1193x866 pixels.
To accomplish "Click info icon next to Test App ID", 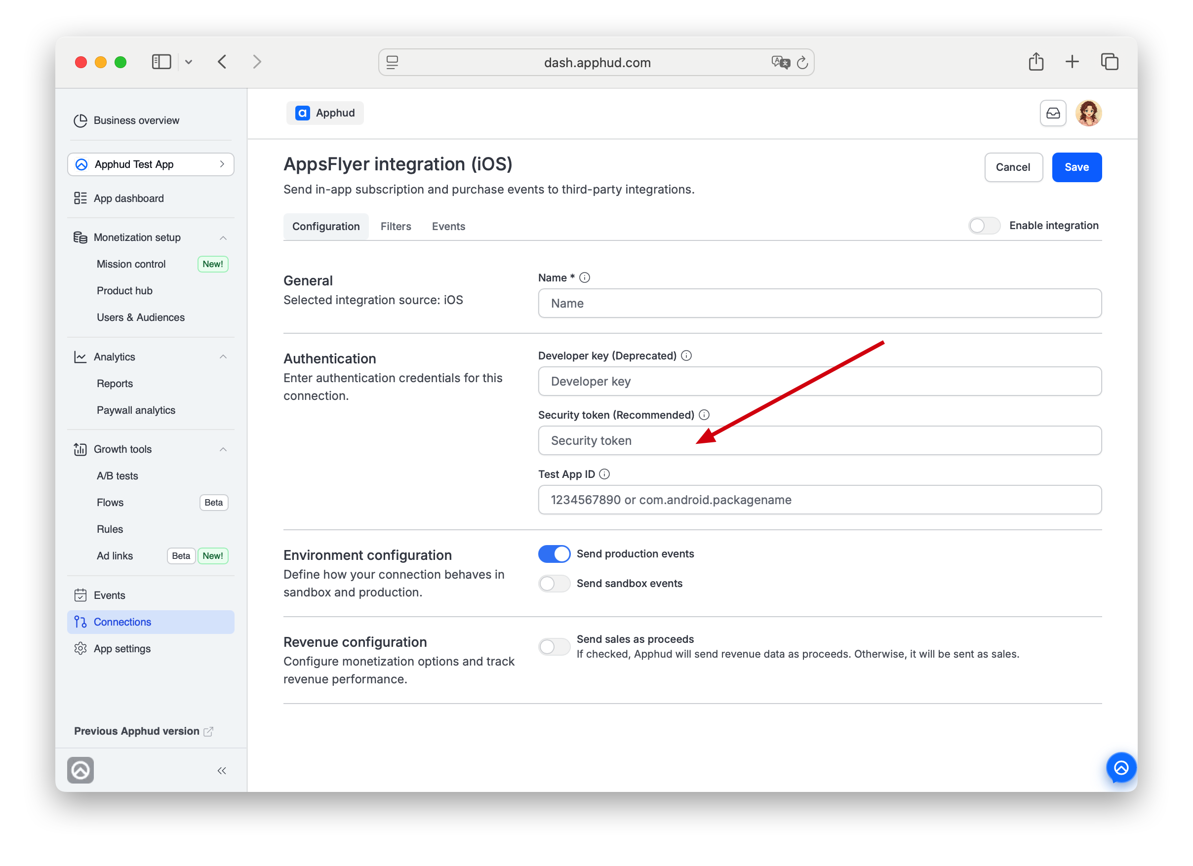I will [x=604, y=474].
